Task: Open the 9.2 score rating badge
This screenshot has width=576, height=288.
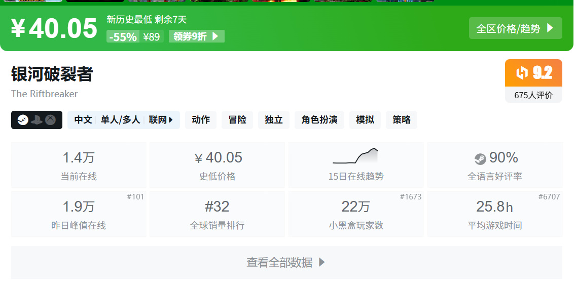Action: coord(533,73)
